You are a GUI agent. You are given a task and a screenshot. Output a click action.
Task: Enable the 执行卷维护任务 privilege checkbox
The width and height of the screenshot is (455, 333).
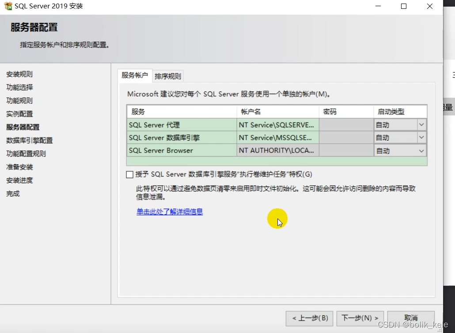click(130, 174)
